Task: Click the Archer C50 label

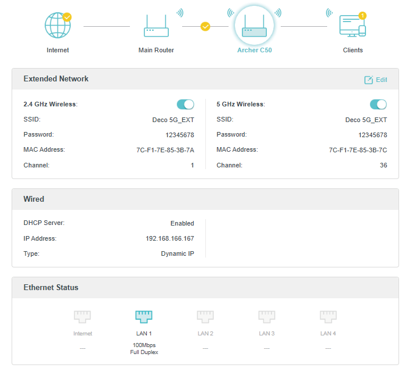Action: click(255, 50)
